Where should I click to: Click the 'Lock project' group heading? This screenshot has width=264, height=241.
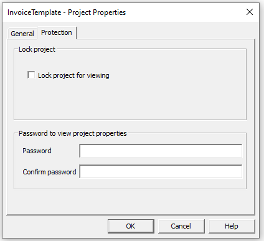pyautogui.click(x=37, y=49)
